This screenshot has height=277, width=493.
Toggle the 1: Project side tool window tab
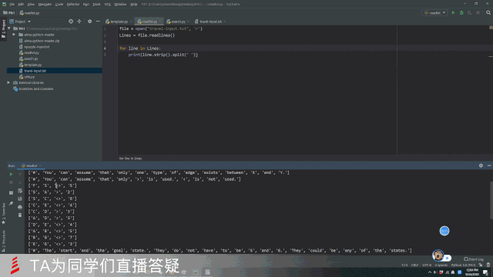[x=3, y=29]
